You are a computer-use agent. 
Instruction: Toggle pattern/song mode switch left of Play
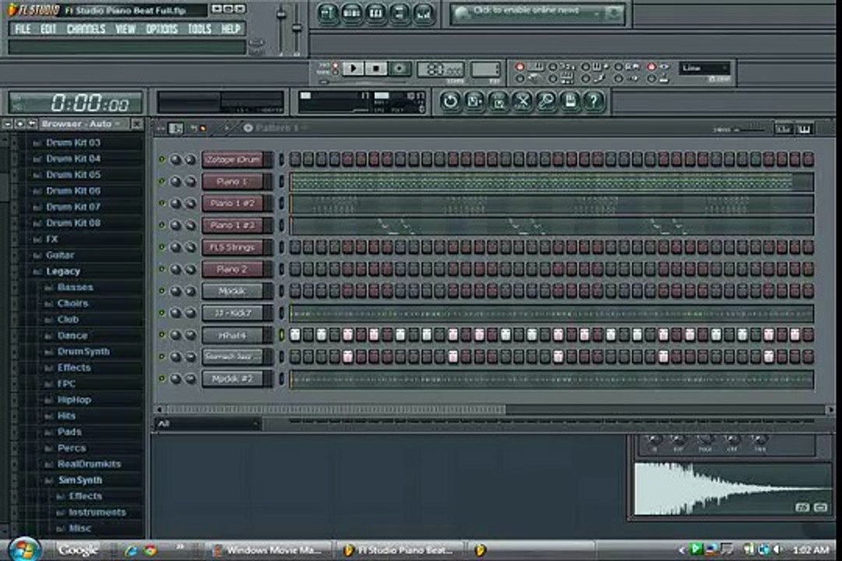pyautogui.click(x=334, y=69)
